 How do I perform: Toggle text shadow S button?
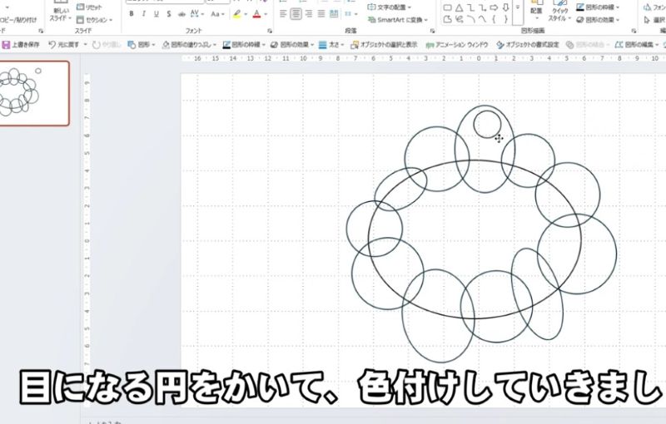point(170,14)
